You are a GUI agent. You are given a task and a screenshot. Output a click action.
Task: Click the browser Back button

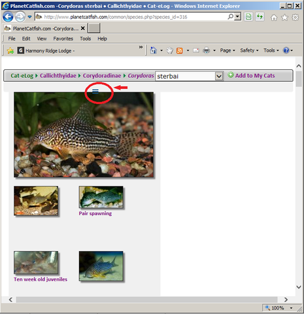8,17
